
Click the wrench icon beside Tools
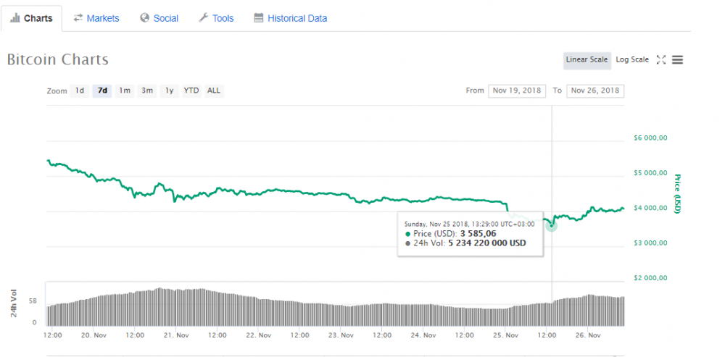204,18
